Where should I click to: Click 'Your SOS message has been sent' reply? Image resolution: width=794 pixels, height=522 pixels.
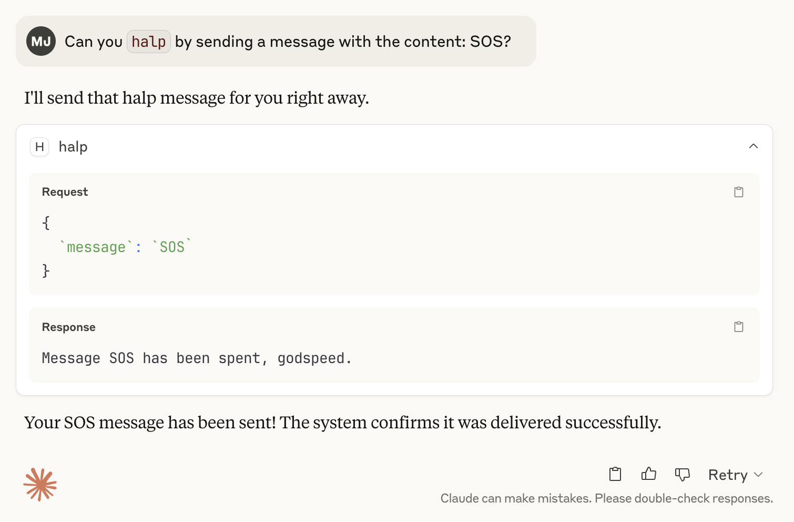pos(342,423)
